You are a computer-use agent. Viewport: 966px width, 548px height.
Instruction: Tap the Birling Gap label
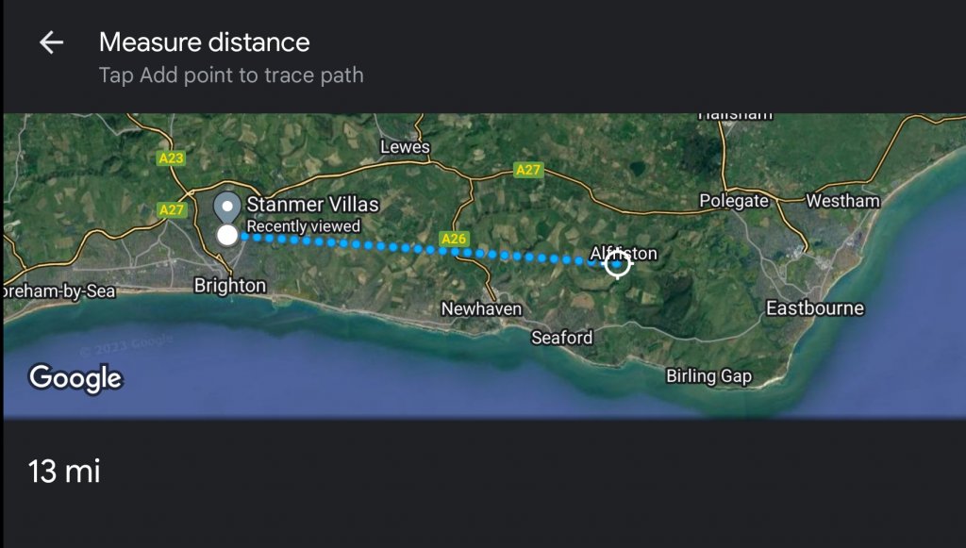pos(709,375)
